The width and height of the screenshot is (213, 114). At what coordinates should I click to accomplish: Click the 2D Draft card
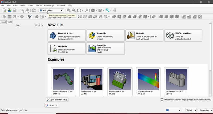[x=144, y=36]
